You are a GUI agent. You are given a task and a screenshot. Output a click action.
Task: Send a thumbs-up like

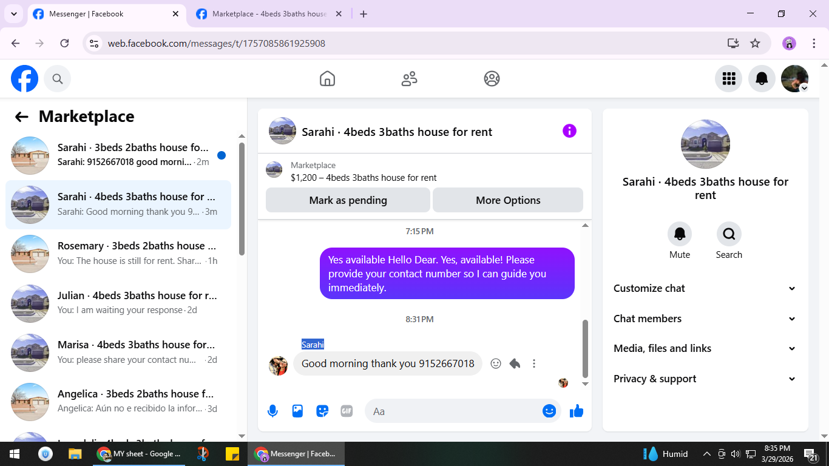pos(577,411)
